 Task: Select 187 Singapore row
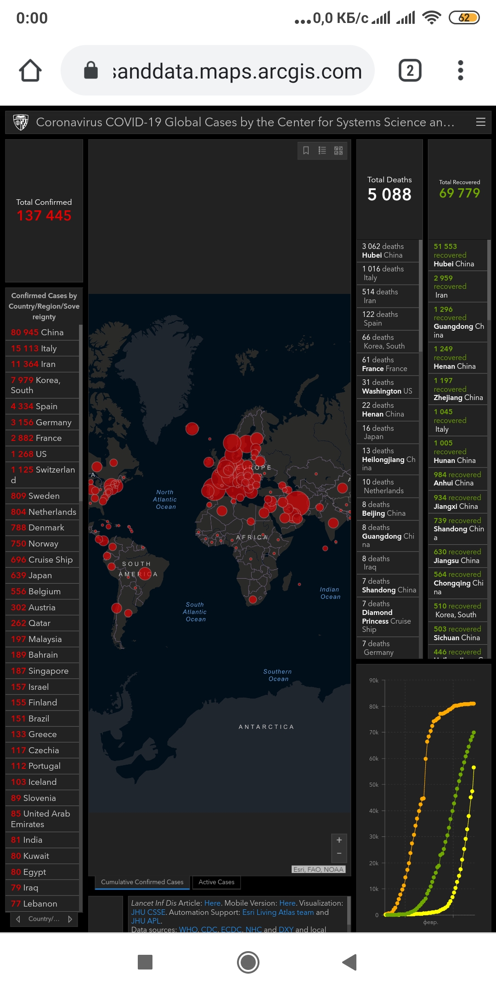tap(42, 671)
